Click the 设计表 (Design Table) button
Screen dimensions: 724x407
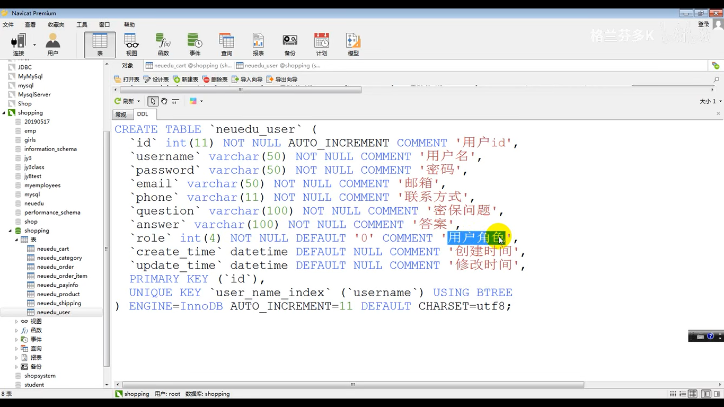point(156,79)
